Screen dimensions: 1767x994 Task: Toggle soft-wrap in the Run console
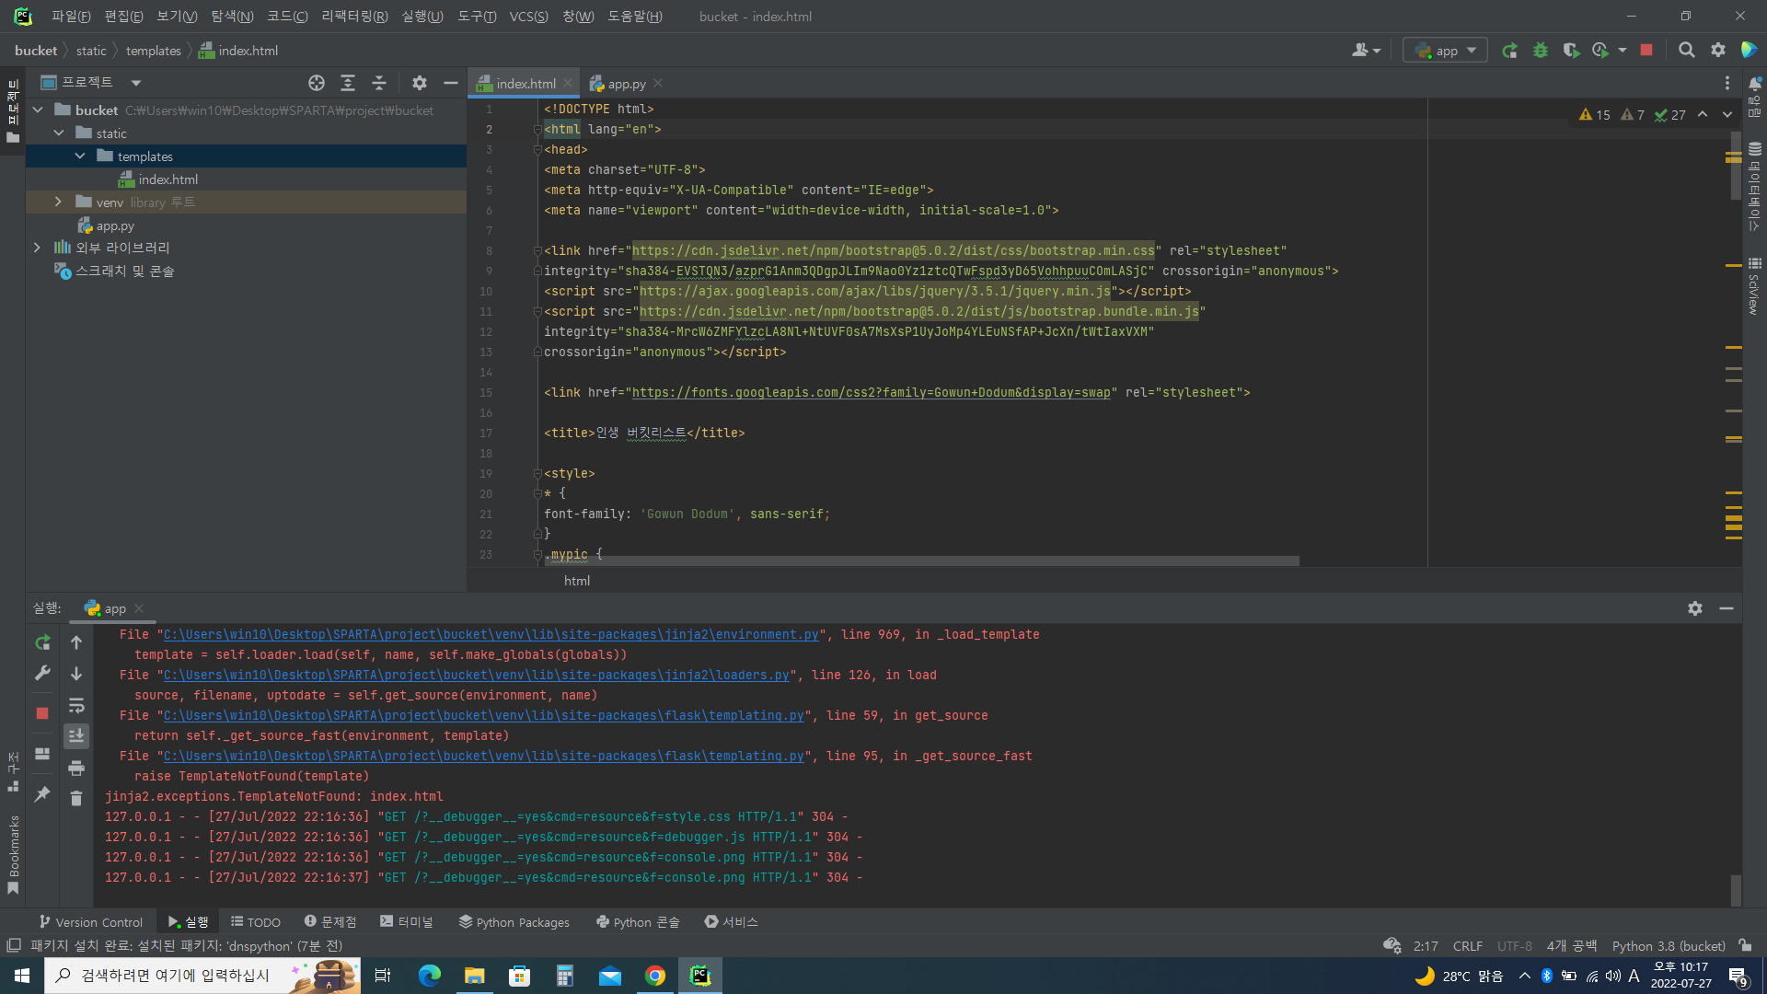coord(76,706)
